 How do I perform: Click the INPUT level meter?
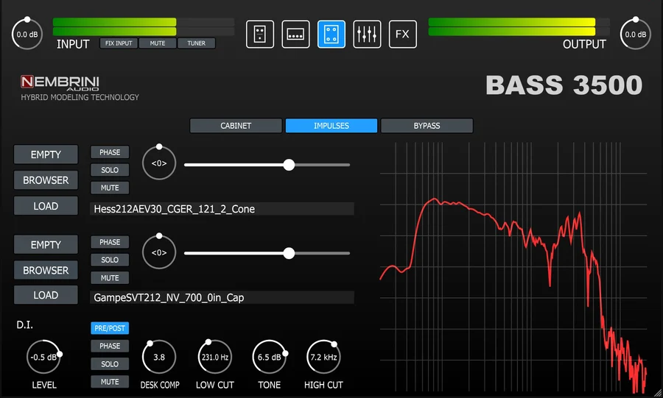pos(144,27)
